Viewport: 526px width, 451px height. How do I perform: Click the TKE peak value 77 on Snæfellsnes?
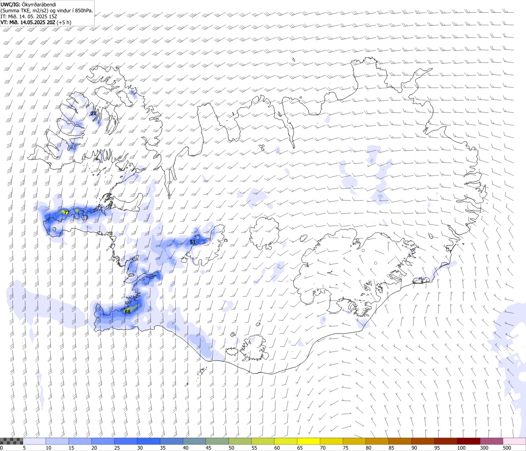[x=66, y=212]
